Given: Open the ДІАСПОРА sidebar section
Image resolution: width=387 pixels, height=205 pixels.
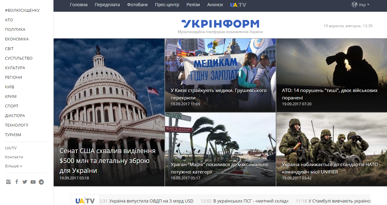Looking at the screenshot, I should click(x=15, y=115).
